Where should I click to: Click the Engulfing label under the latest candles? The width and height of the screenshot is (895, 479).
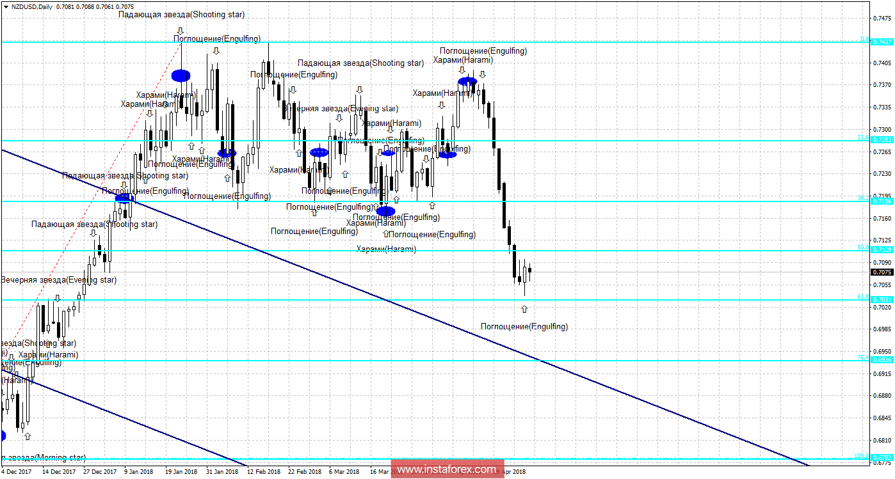524,326
